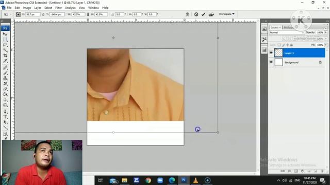The width and height of the screenshot is (330, 185).
Task: Select the Eyedropper tool
Action: [x=5, y=61]
